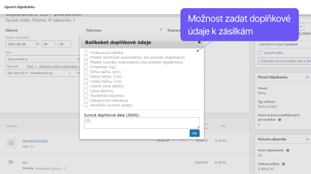
Task: Close the Balíkobot doplňkové údaje dialog
Action: 200,42
